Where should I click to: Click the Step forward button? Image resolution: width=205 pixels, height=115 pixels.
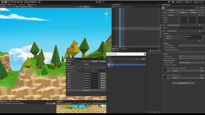pos(103,2)
